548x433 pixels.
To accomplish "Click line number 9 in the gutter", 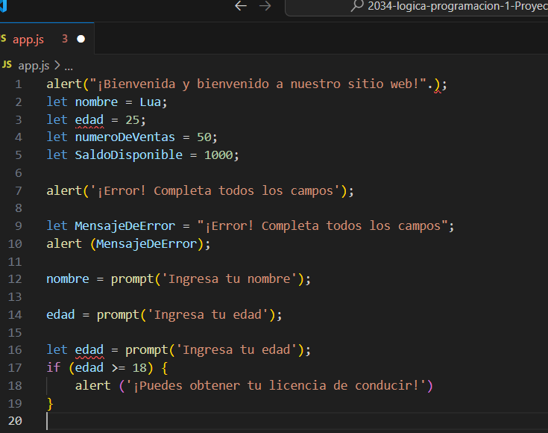I will (18, 225).
